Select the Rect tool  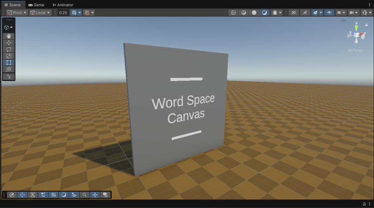[x=9, y=63]
